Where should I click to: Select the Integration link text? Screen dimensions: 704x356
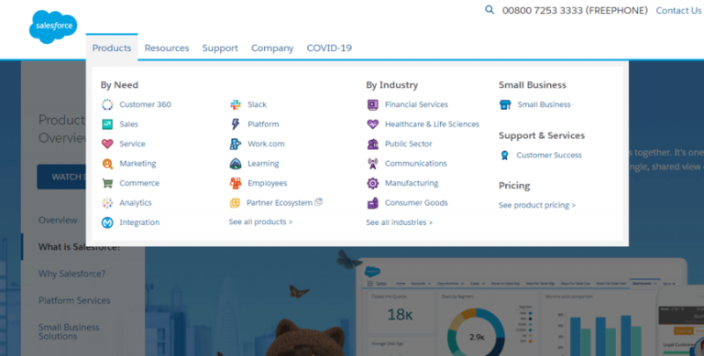coord(139,222)
